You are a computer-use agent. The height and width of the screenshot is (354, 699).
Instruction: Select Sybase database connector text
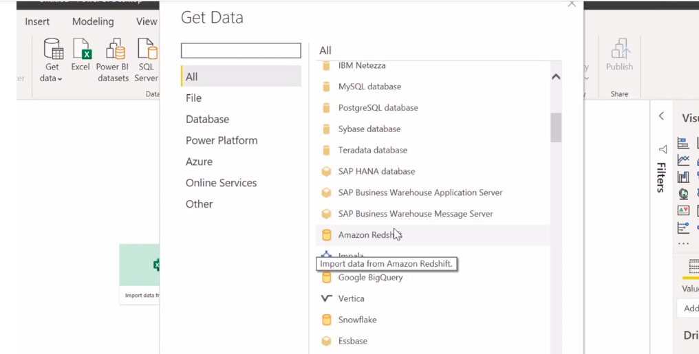click(369, 129)
